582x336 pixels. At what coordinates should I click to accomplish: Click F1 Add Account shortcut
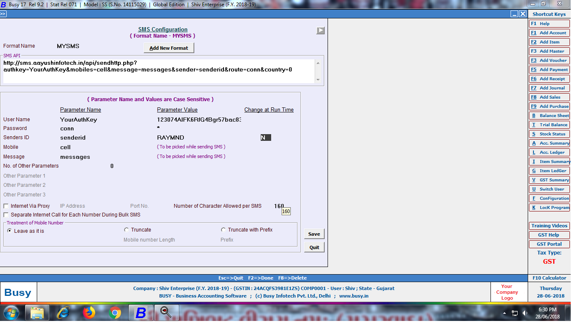[x=549, y=33]
